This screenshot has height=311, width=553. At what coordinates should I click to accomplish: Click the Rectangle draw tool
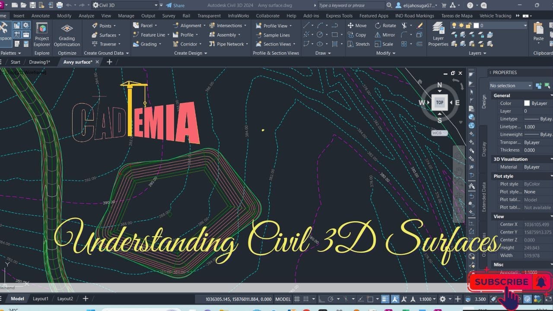tap(334, 35)
